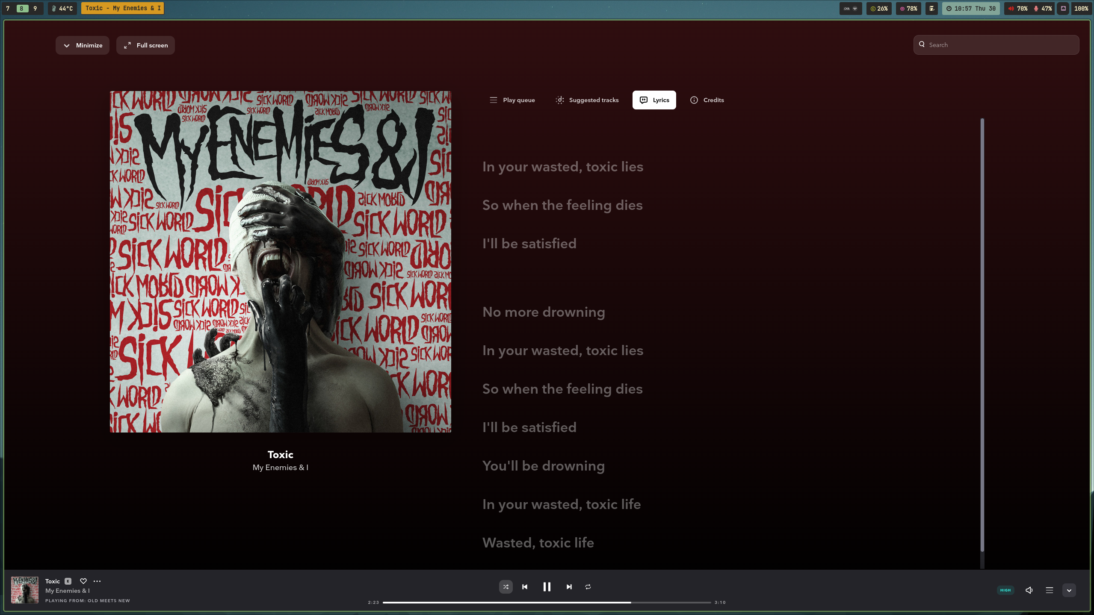Skip to the next track
1094x615 pixels.
[x=568, y=587]
